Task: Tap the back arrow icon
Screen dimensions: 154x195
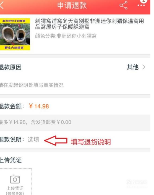Action: pyautogui.click(x=2, y=5)
